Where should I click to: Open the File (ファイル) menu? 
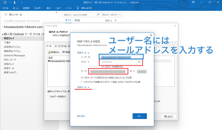(5, 8)
